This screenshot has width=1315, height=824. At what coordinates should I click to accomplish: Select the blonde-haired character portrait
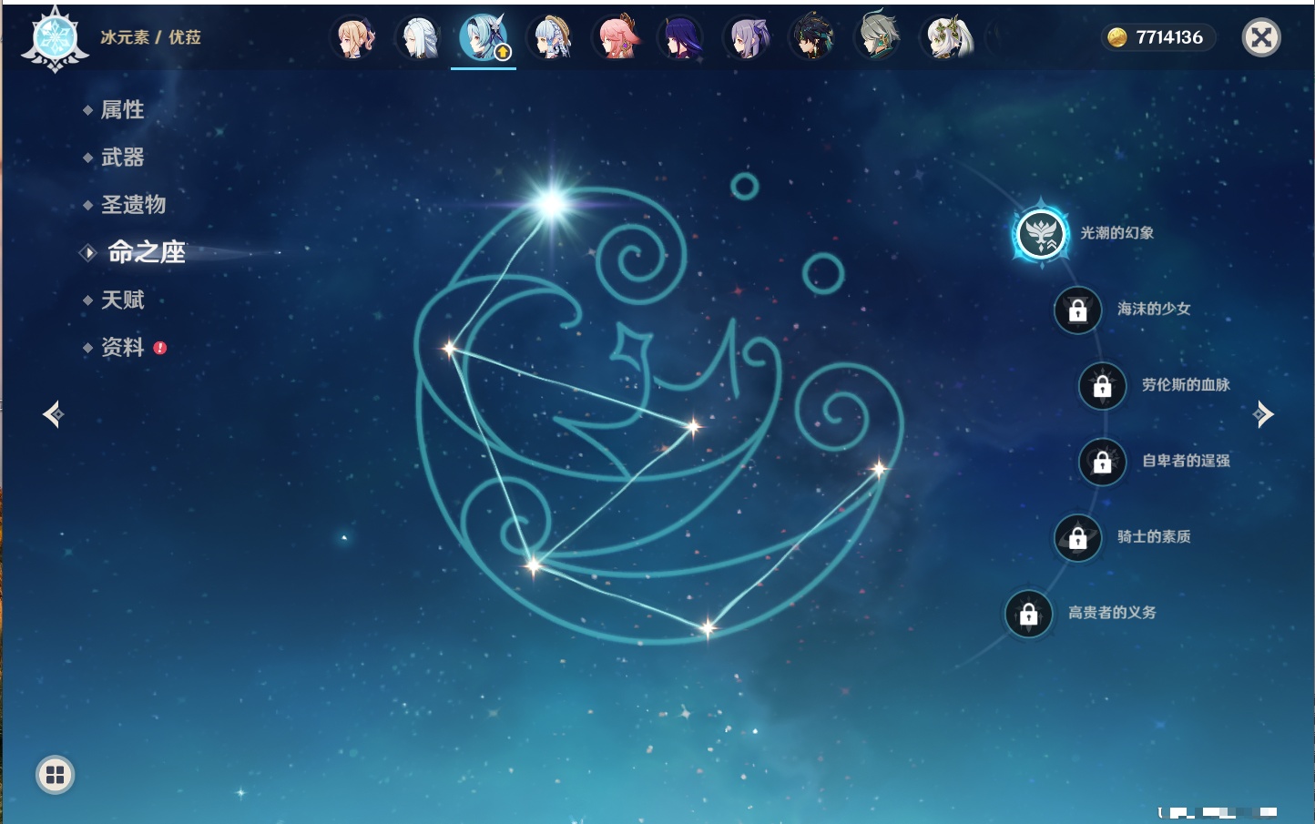pyautogui.click(x=354, y=38)
